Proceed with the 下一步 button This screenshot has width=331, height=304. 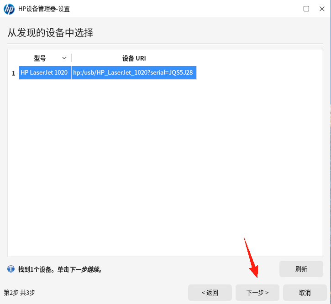[x=257, y=293]
